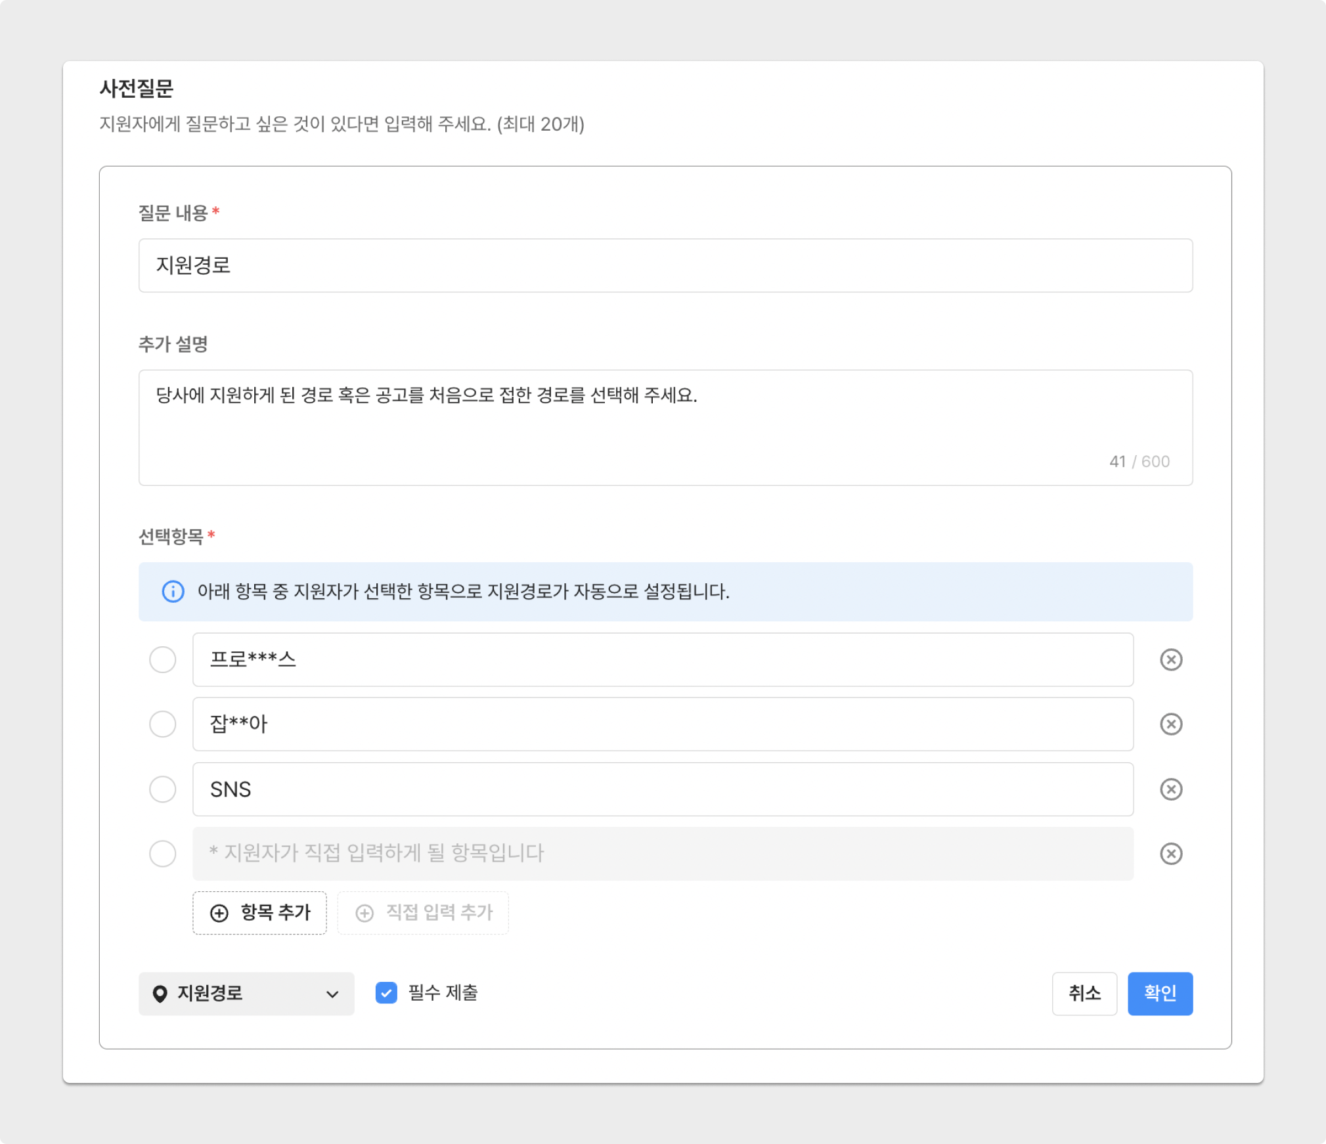Click the chevron arrow of 지원경로 dropdown
The width and height of the screenshot is (1326, 1144).
332,994
